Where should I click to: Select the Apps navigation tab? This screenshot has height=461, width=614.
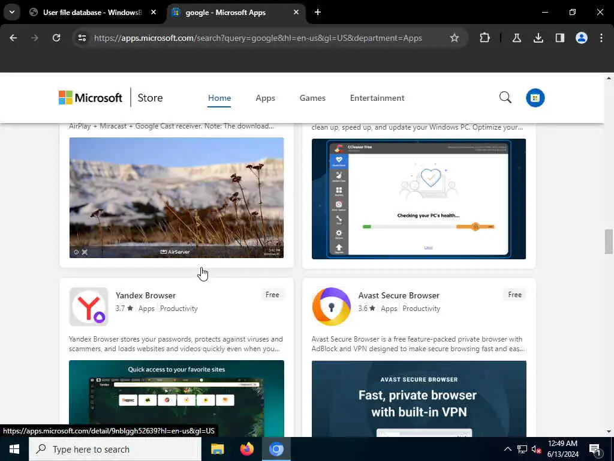(265, 98)
